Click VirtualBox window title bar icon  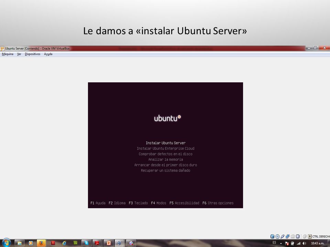click(2, 48)
